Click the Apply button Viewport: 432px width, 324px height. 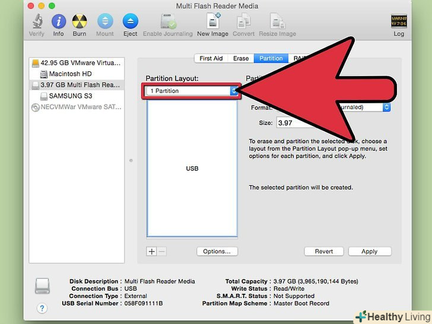click(370, 251)
